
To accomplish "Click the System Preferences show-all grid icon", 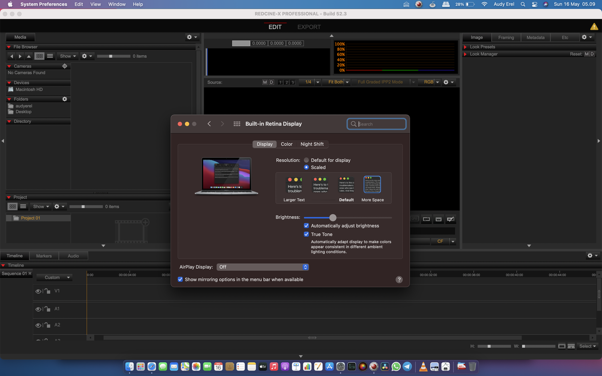I will [237, 124].
